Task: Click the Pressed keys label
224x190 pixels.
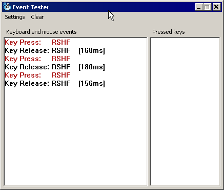Action: [x=169, y=32]
